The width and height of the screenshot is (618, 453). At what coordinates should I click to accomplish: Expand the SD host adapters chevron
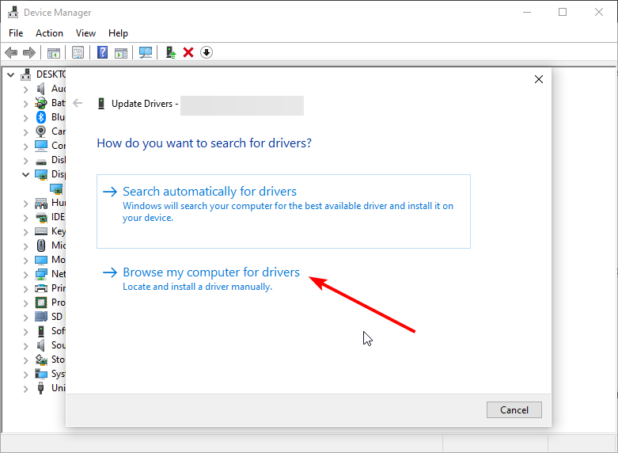point(25,317)
